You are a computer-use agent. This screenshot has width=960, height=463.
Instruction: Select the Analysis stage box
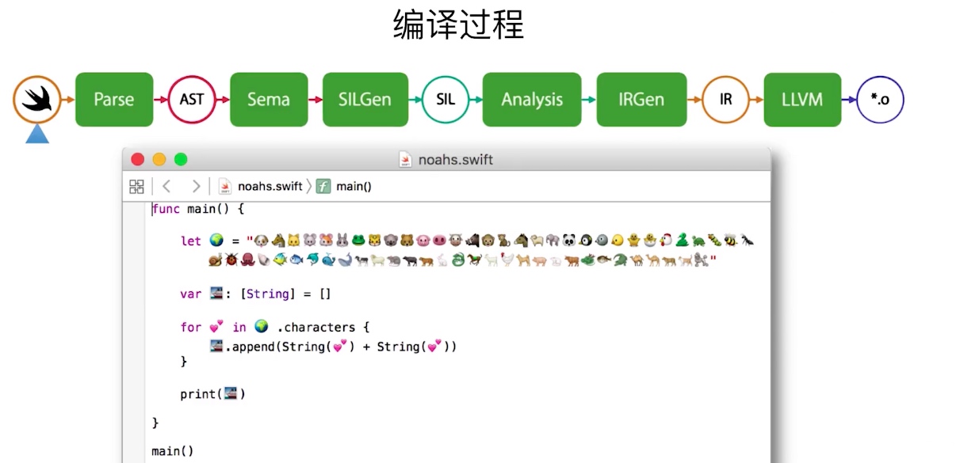531,100
